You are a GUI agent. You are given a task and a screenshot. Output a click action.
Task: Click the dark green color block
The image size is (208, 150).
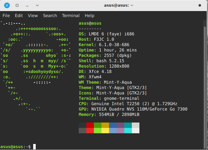coord(98,125)
